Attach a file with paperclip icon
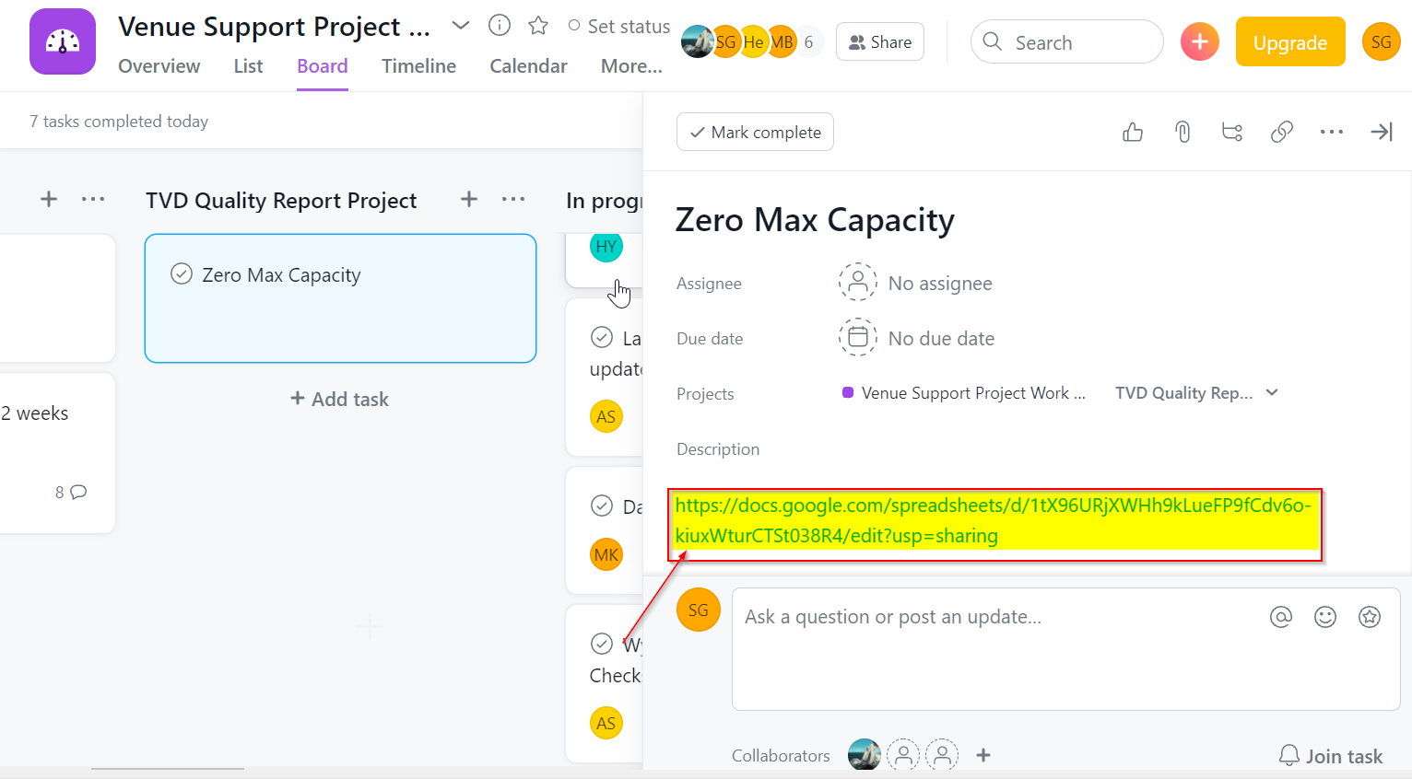 pos(1183,133)
